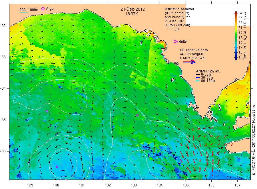Viewport: 257px width, 189px height.
Task: Click the dark red top of the temperature colorbar
Action: [236, 13]
